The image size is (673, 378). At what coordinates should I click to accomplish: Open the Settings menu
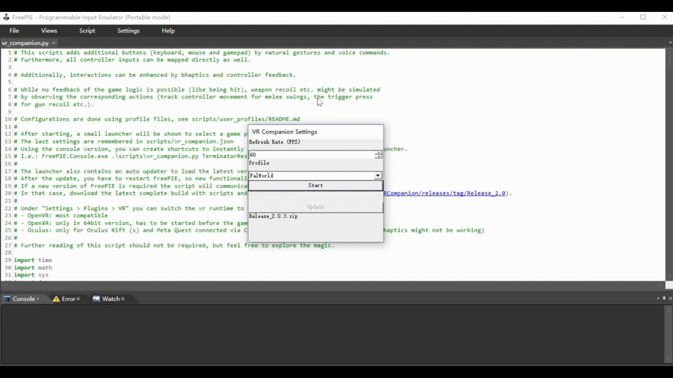pos(128,31)
